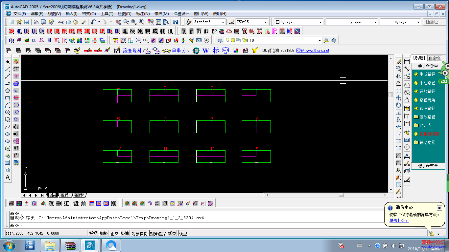Open Help via the question mark icon

176,22
